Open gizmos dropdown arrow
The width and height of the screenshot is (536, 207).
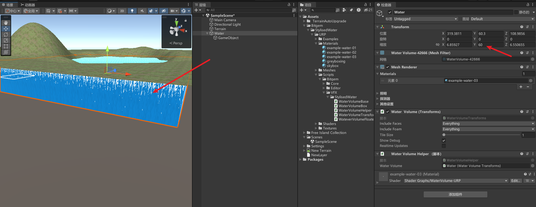click(189, 11)
